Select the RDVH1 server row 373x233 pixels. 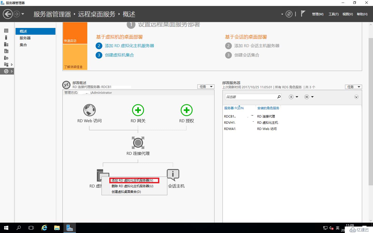pos(292,123)
